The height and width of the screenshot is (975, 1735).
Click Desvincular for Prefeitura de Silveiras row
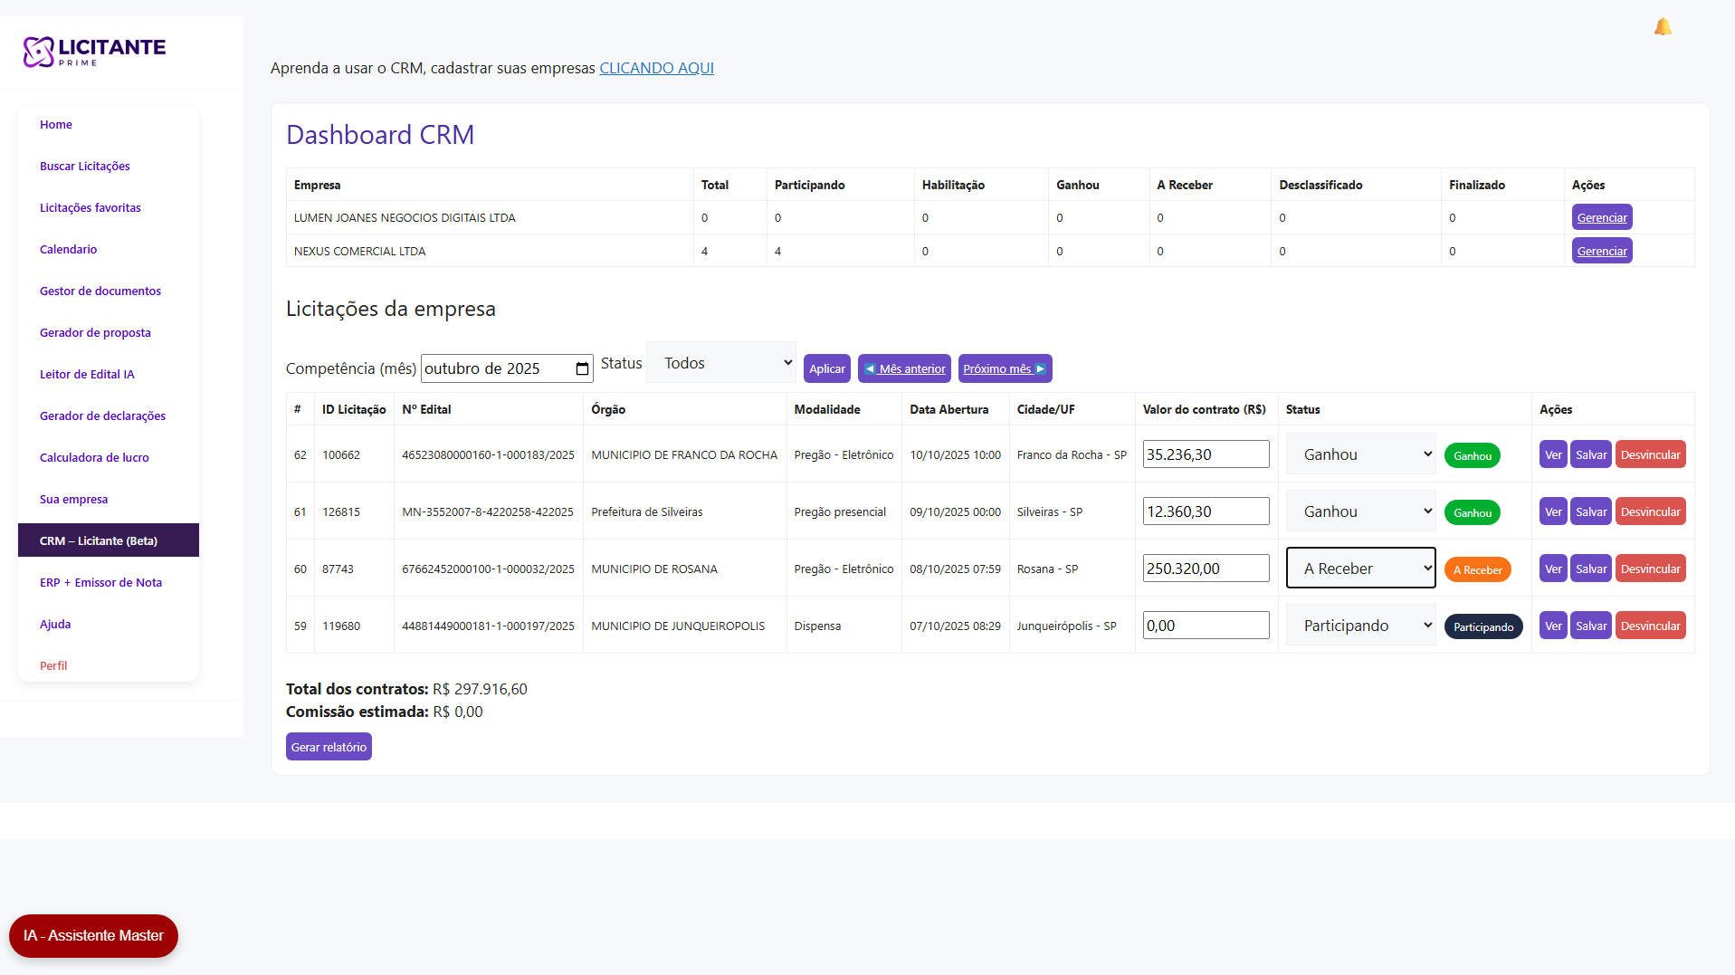tap(1649, 511)
